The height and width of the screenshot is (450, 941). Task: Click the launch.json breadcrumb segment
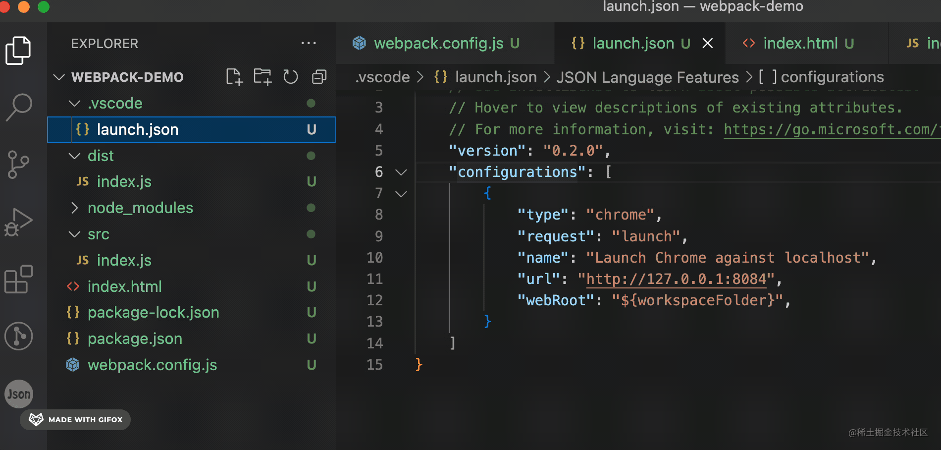485,77
